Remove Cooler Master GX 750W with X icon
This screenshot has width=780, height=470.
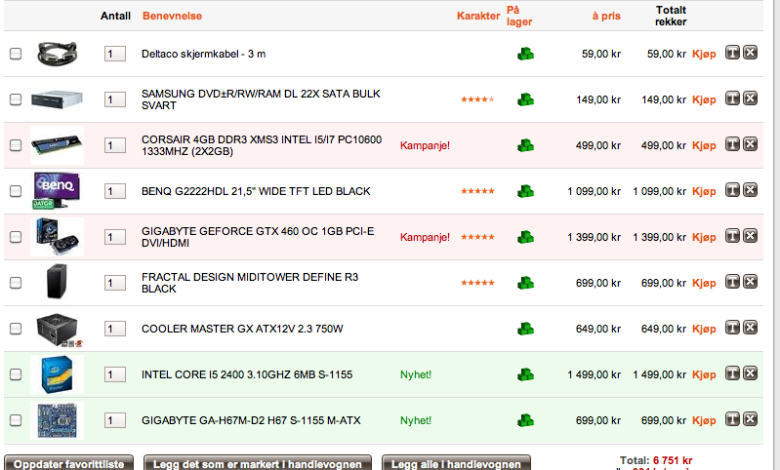coord(750,328)
